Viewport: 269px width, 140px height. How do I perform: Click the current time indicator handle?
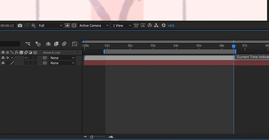coord(234,46)
